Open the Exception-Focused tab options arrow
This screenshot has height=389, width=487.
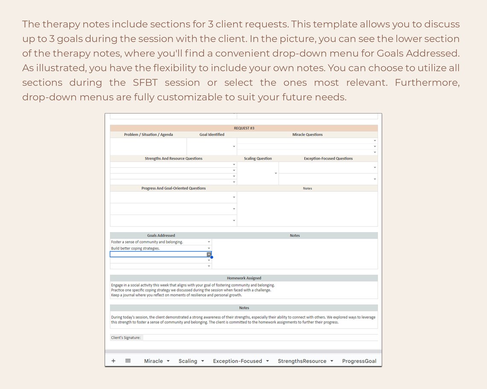click(268, 361)
